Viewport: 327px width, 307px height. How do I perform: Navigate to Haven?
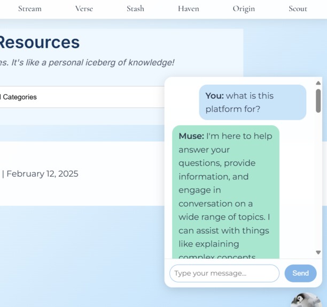coord(189,9)
